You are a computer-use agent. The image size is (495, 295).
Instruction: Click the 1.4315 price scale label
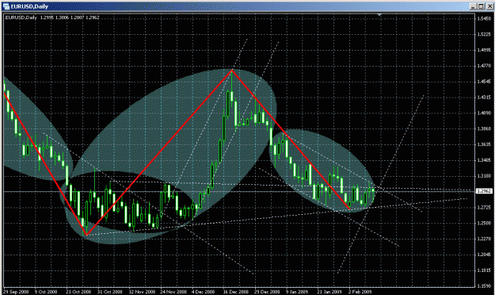(x=484, y=98)
